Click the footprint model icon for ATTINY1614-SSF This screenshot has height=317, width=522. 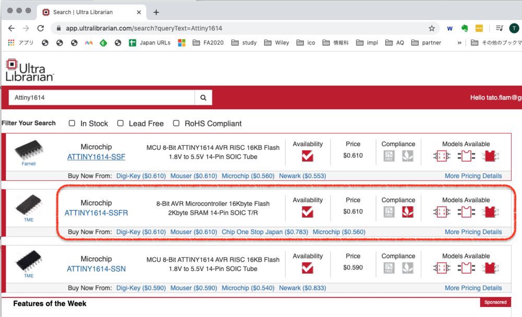pyautogui.click(x=466, y=156)
